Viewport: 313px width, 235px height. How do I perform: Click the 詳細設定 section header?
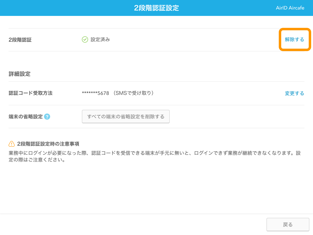click(x=20, y=74)
